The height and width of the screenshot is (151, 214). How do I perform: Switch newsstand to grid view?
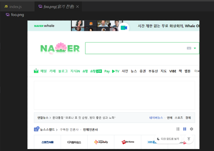pyautogui.click(x=185, y=129)
